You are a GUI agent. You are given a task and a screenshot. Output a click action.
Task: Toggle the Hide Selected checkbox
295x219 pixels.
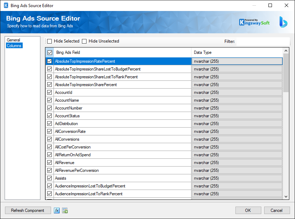(50, 41)
